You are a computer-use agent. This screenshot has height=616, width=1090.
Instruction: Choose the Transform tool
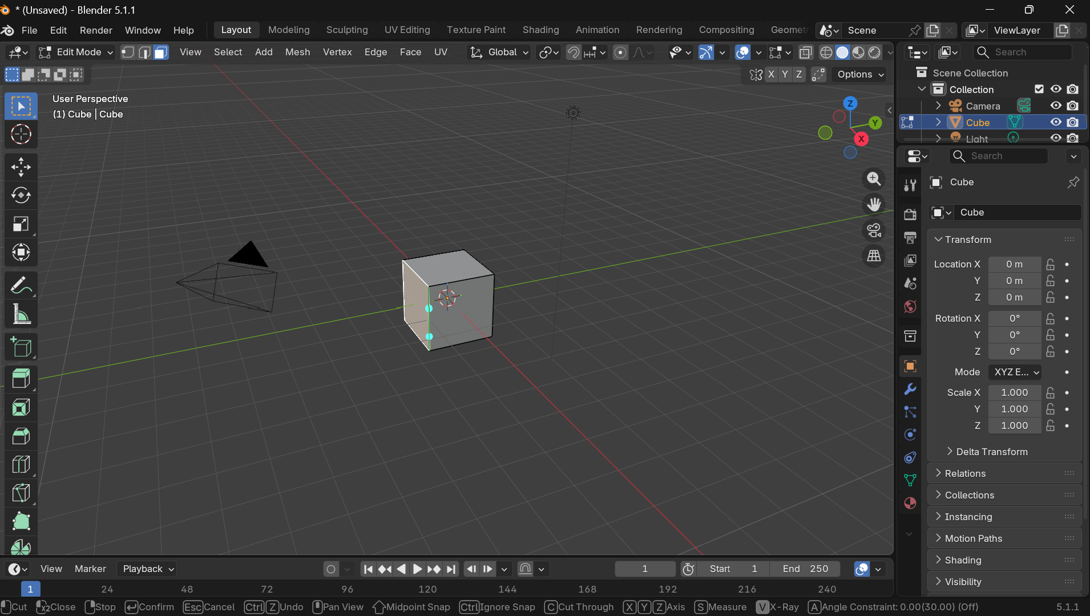[21, 252]
